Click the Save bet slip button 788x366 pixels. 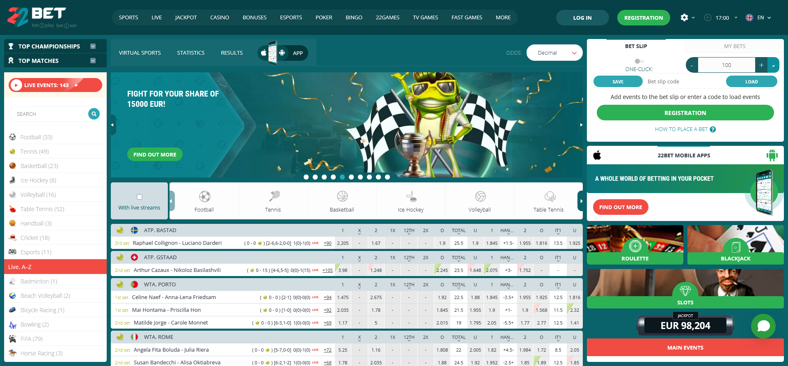click(x=618, y=82)
